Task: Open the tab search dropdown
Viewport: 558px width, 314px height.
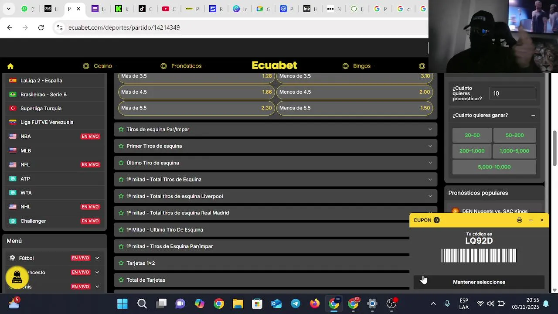Action: click(8, 9)
